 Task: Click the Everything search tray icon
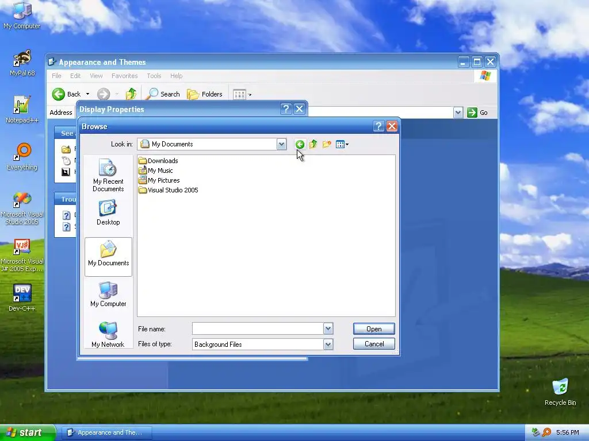pyautogui.click(x=546, y=432)
